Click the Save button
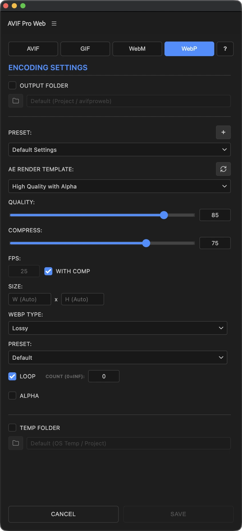This screenshot has width=242, height=531. click(x=178, y=514)
